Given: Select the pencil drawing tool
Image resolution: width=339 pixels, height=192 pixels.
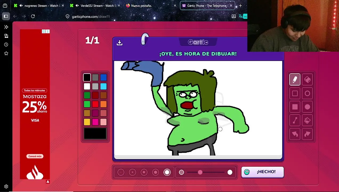Looking at the screenshot, I should pyautogui.click(x=295, y=80).
